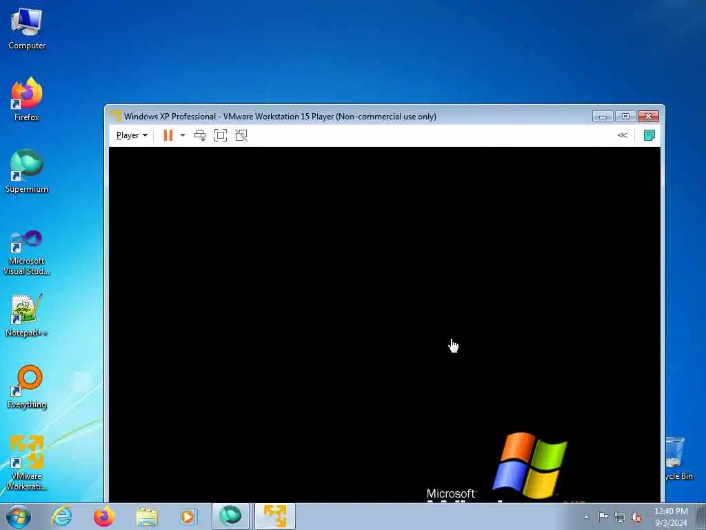
Task: Launch Internet Explorer from the taskbar
Action: click(x=61, y=516)
